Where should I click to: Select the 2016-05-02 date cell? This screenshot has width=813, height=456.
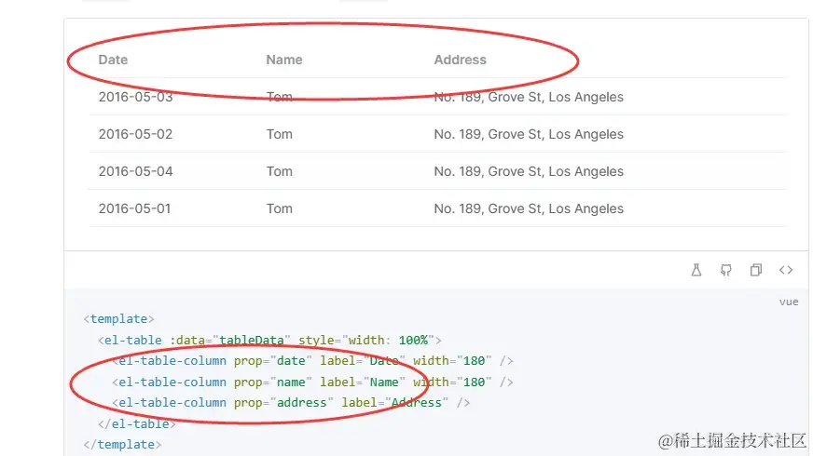135,135
